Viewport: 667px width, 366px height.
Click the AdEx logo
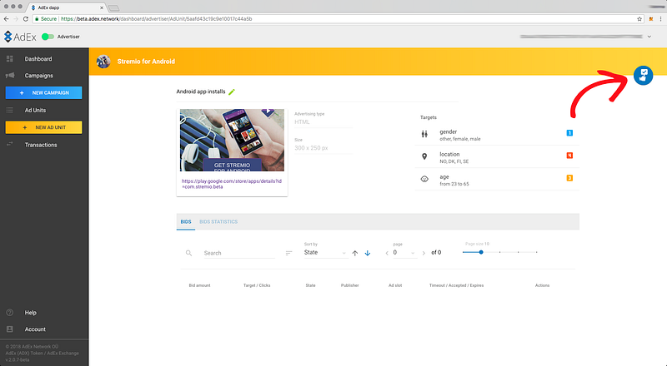point(20,37)
